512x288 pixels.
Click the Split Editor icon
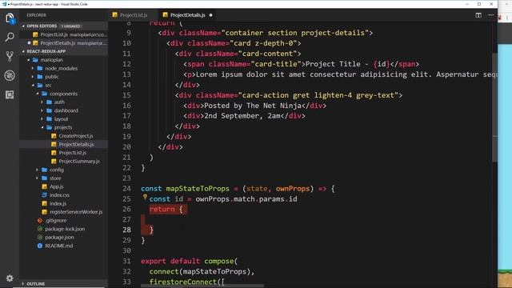[478, 15]
